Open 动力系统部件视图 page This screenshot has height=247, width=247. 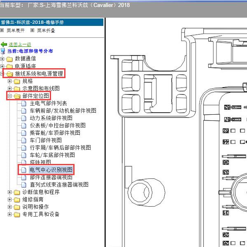[x=51, y=118]
